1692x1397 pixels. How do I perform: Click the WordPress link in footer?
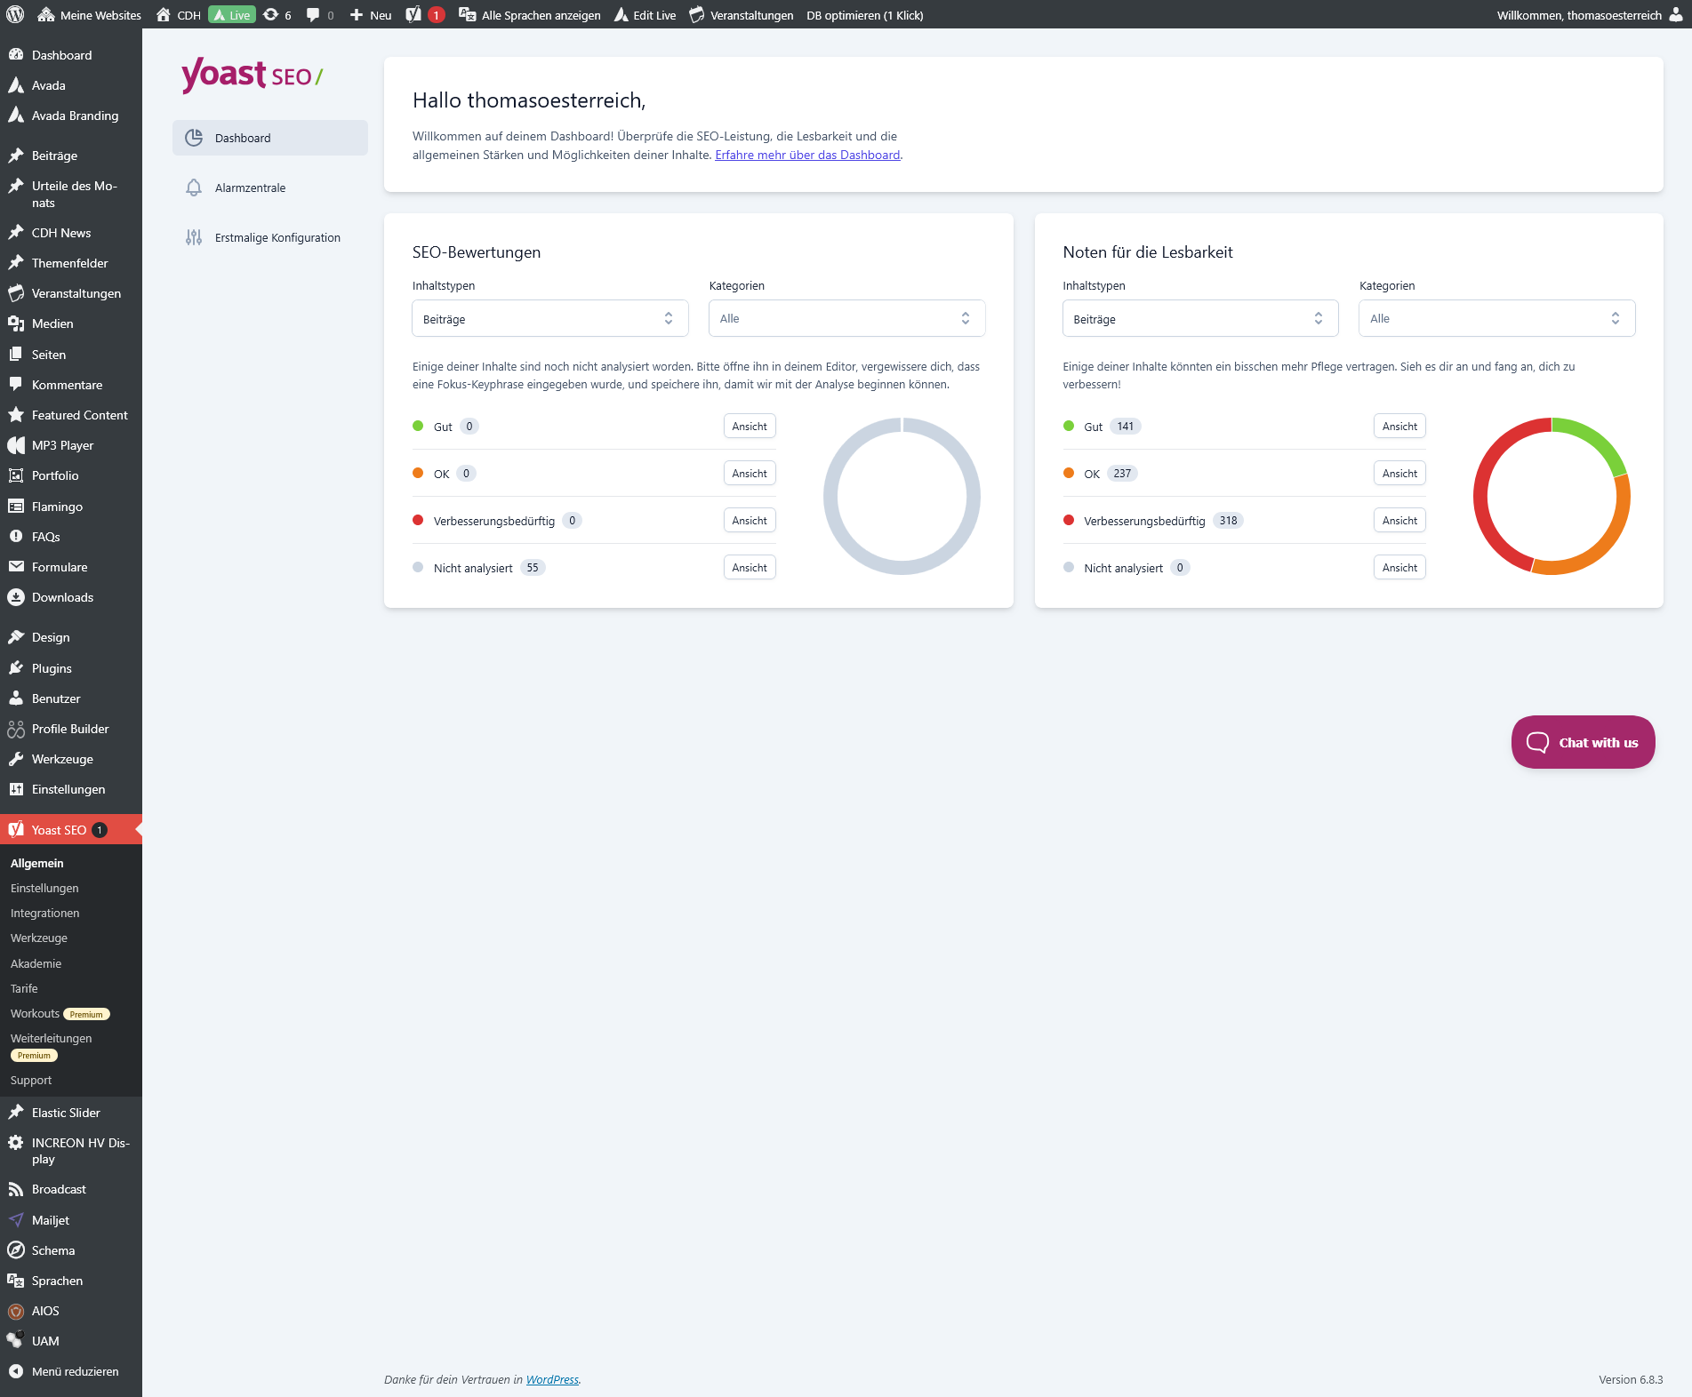[x=552, y=1379]
